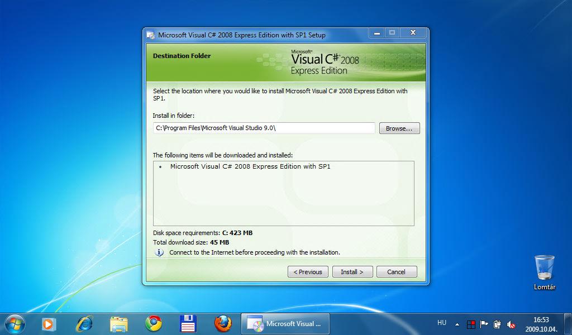Click the Show desktop strip
The image size is (572, 335).
pos(568,324)
